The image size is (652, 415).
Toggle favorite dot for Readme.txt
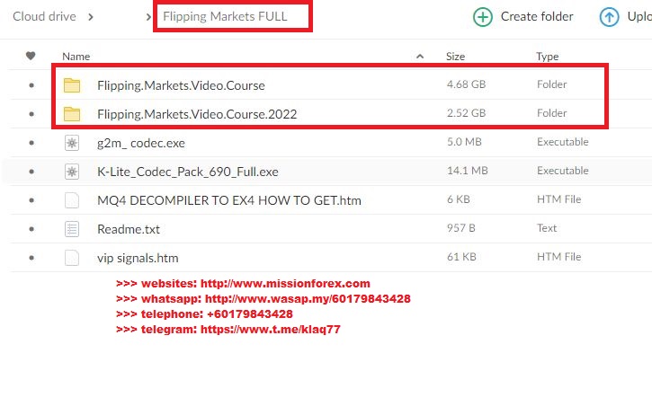pos(31,229)
